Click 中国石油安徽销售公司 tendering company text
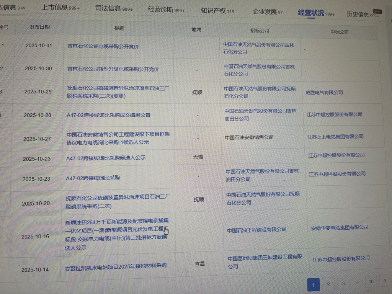This screenshot has height=294, width=392. [x=249, y=137]
